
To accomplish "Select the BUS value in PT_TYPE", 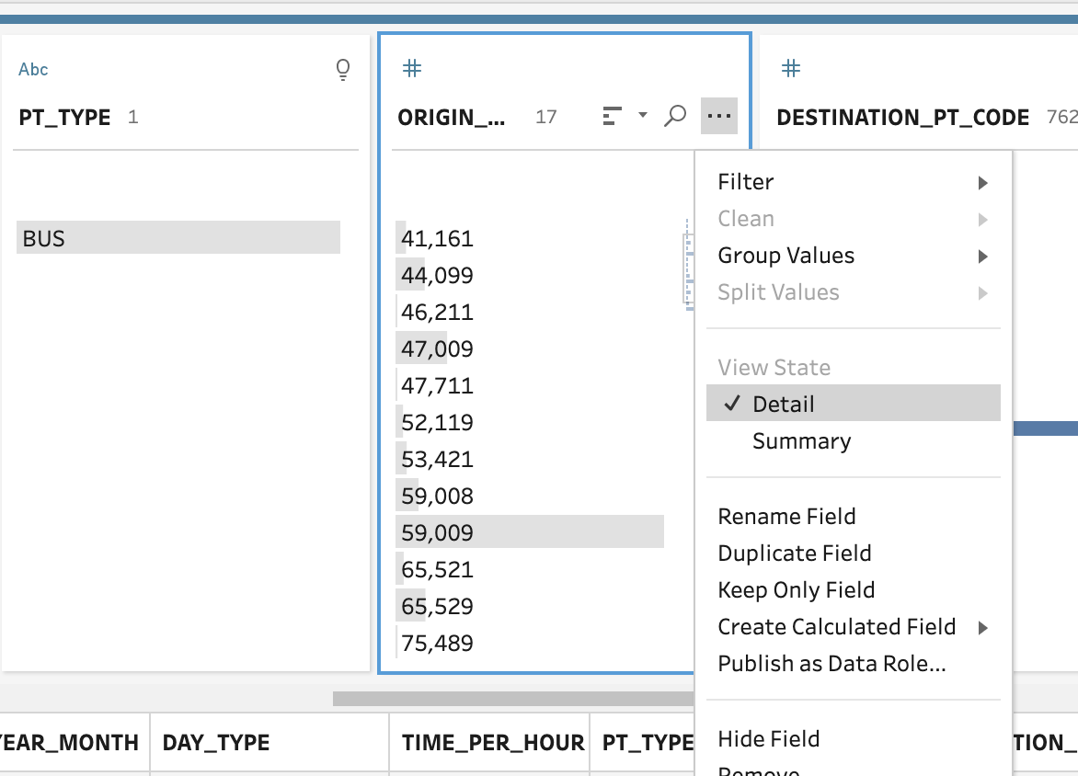I will pos(178,238).
